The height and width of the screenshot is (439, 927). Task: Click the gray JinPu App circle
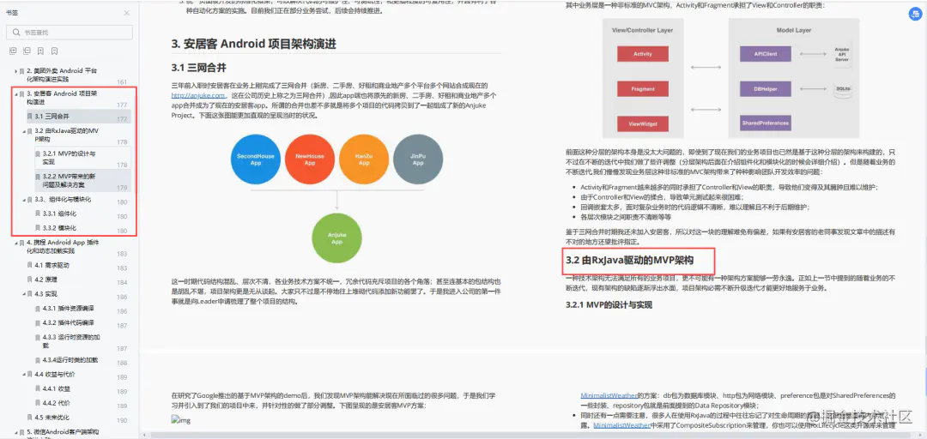pos(417,159)
